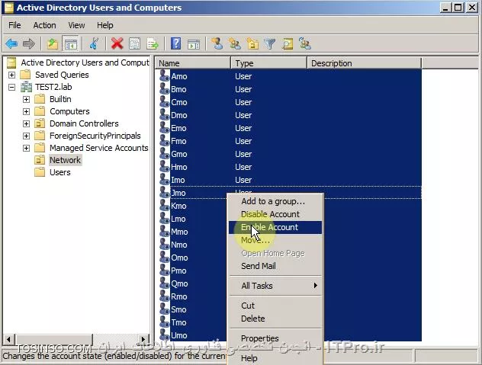This screenshot has height=365, width=482.
Task: Select user Hmo in the list
Action: tap(179, 167)
